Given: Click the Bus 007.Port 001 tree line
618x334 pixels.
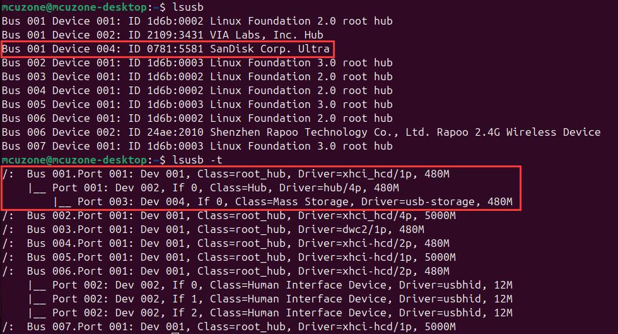Looking at the screenshot, I should 228,326.
